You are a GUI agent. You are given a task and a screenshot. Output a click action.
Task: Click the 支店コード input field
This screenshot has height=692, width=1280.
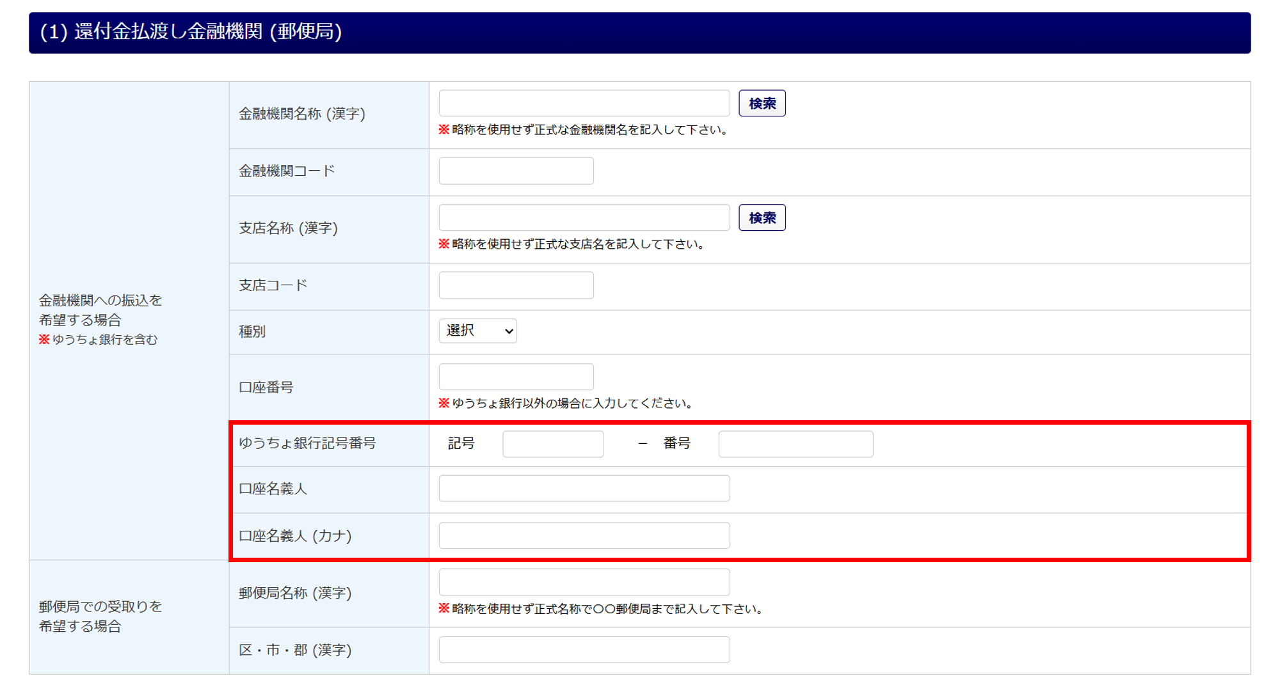tap(516, 285)
